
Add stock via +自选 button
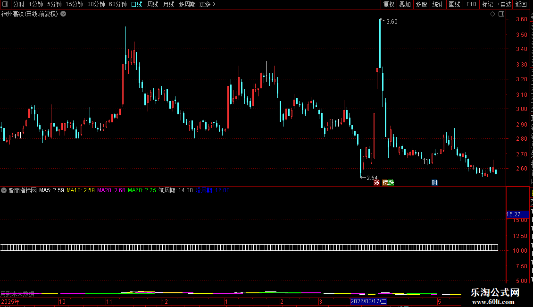(x=504, y=4)
